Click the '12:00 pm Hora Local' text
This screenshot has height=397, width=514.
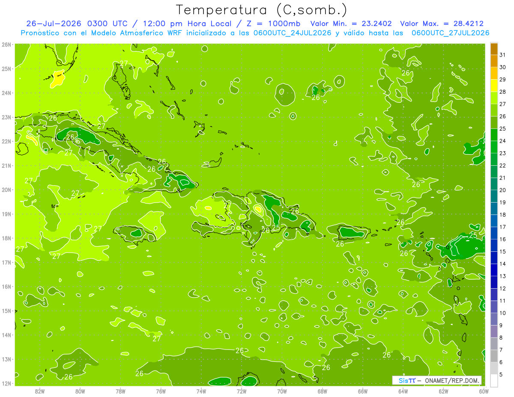point(188,24)
